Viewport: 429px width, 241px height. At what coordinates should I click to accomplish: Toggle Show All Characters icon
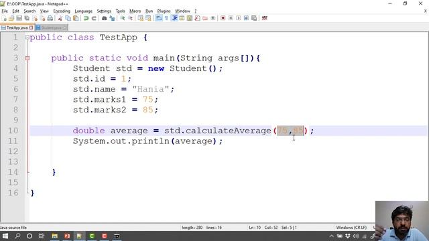click(x=166, y=18)
